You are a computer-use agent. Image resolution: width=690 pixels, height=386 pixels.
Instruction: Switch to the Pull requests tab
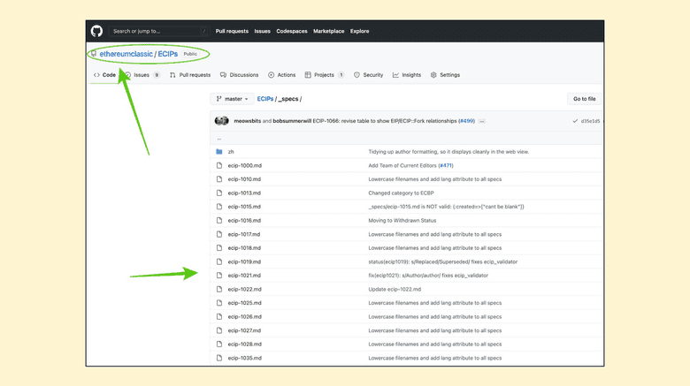[x=190, y=75]
